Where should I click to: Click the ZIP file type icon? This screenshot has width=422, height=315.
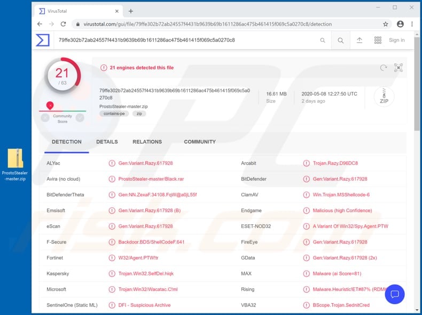(x=384, y=96)
